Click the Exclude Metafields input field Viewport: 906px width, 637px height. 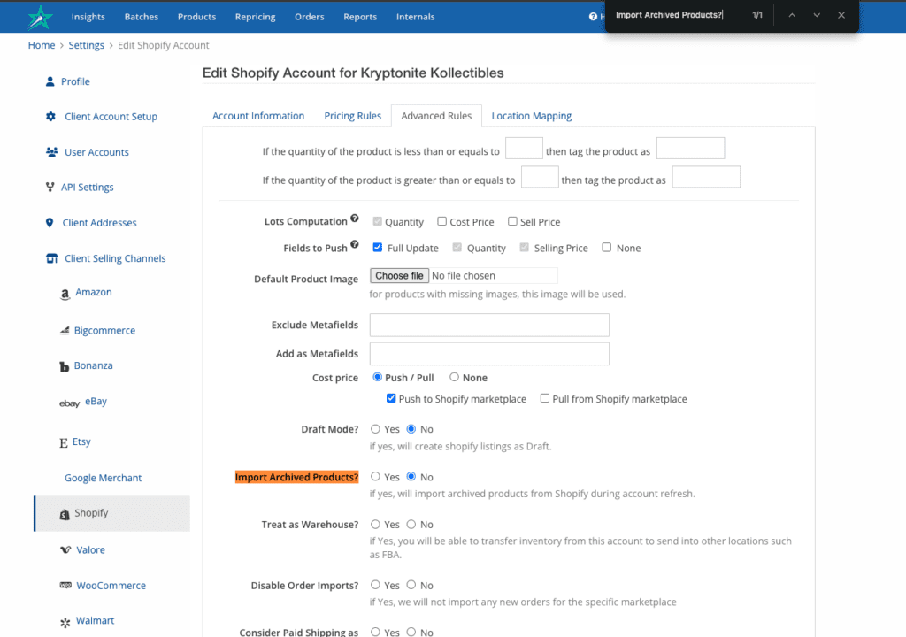[x=489, y=325]
